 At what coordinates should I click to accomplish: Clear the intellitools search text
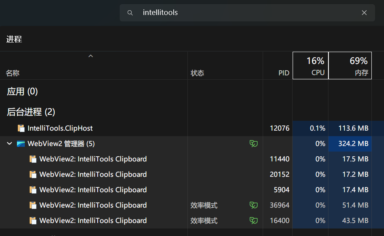[364, 13]
